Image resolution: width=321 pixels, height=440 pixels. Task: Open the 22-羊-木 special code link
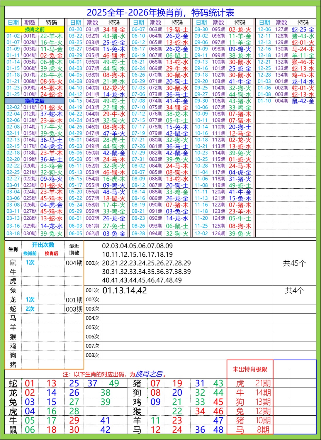pos(51,36)
